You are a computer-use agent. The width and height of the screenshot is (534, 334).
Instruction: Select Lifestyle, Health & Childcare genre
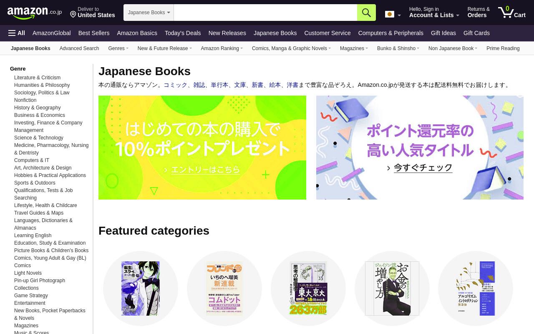click(45, 205)
